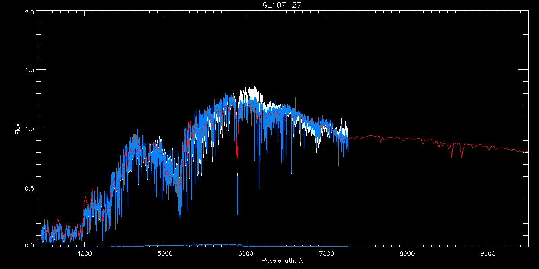
Task: Select the 7000 wavelength tick label
Action: [x=327, y=254]
